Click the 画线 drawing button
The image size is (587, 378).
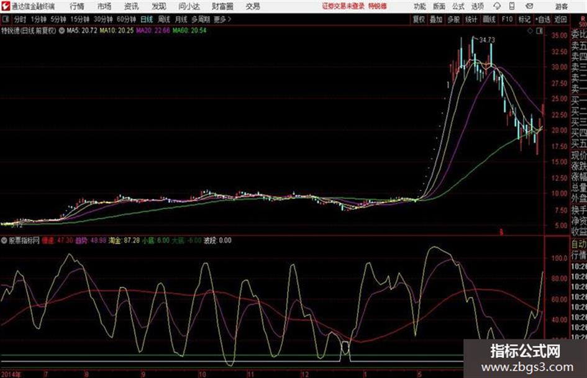tap(489, 19)
